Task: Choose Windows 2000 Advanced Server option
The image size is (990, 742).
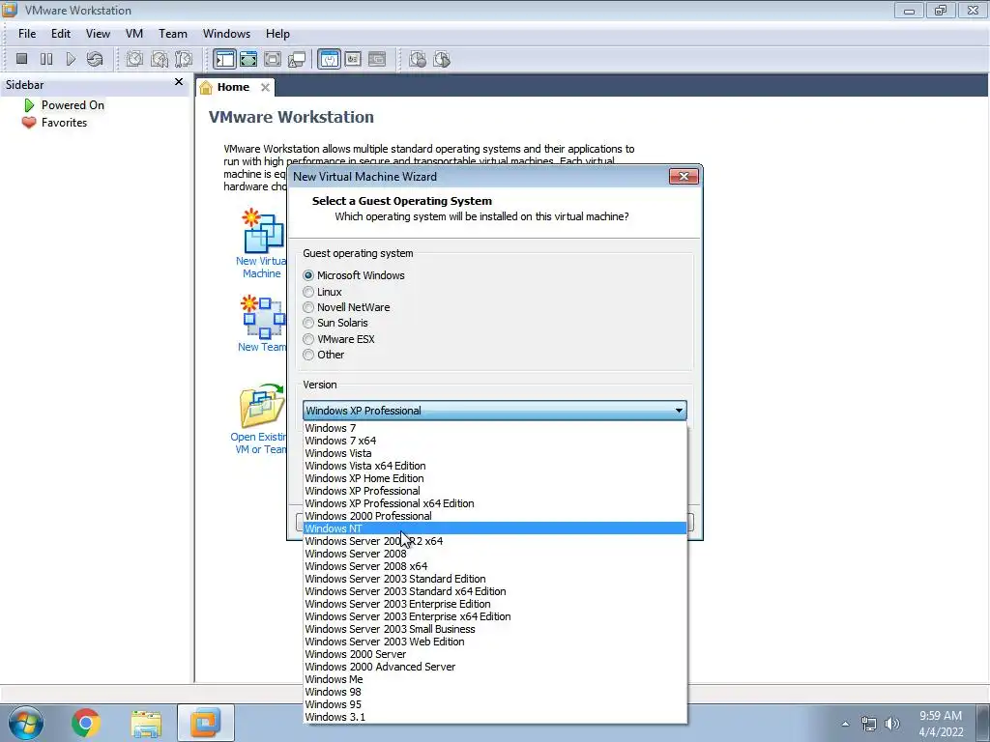Action: tap(495, 667)
